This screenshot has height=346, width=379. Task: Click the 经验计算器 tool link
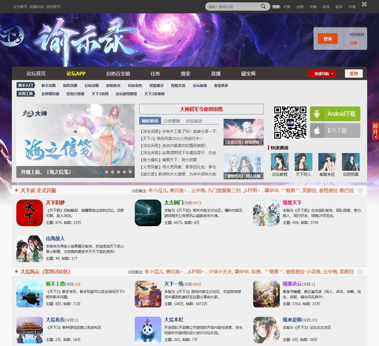coord(76,94)
